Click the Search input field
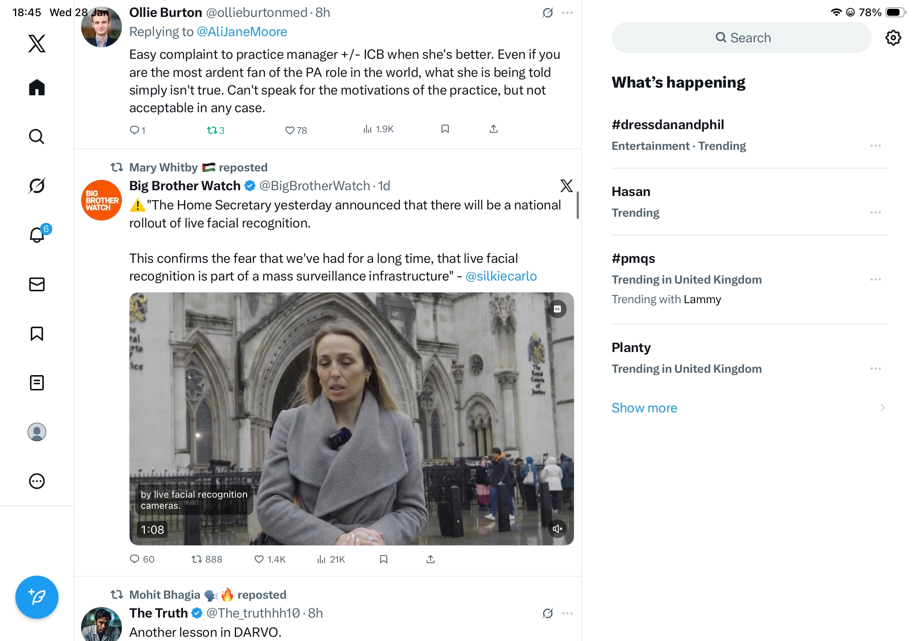This screenshot has width=918, height=641. (x=741, y=38)
